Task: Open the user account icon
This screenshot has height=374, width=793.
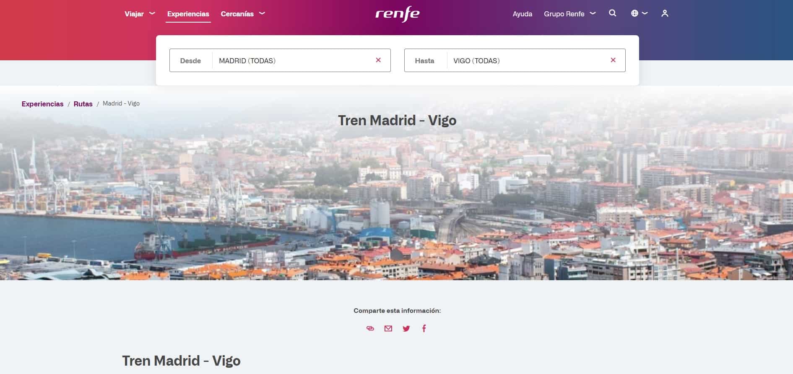Action: pos(665,13)
